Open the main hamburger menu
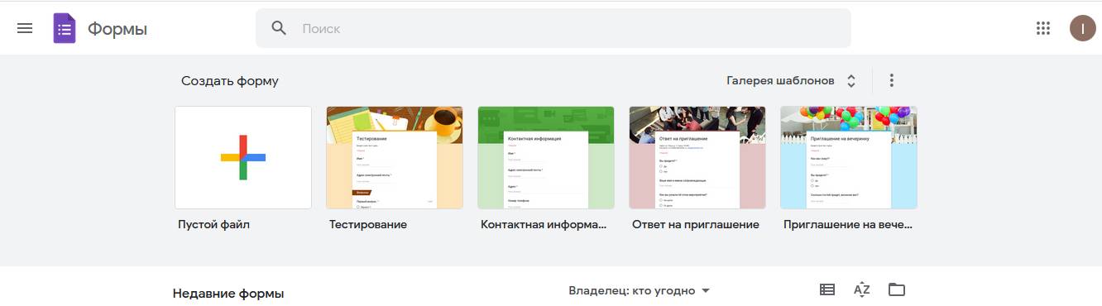Image resolution: width=1102 pixels, height=306 pixels. (25, 28)
